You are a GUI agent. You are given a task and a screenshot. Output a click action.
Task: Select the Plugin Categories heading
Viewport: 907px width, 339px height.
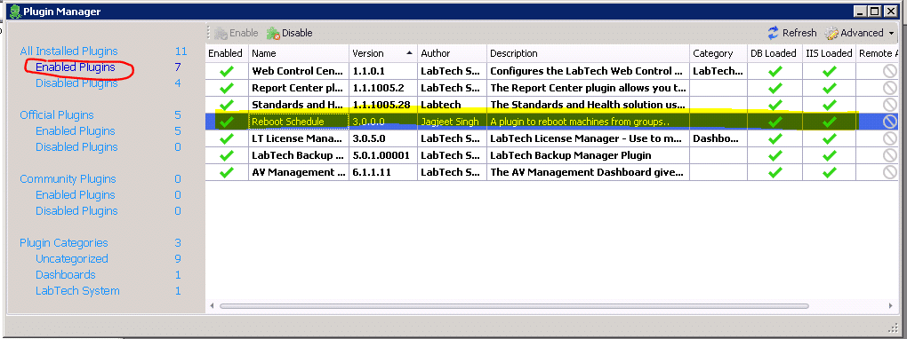pos(64,243)
